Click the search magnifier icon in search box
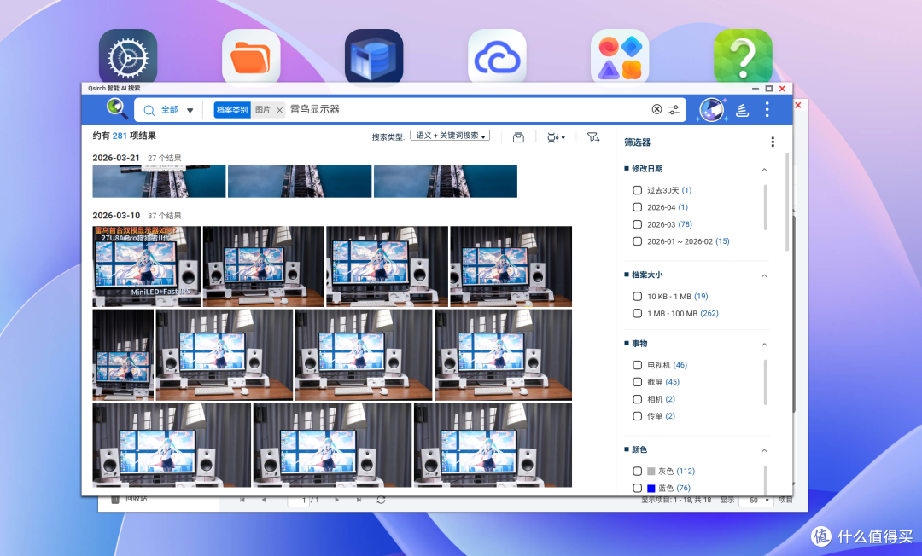 (x=149, y=110)
